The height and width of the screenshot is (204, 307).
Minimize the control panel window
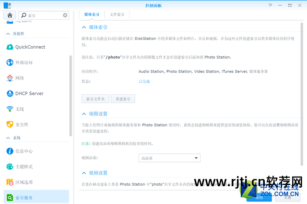coord(280,5)
